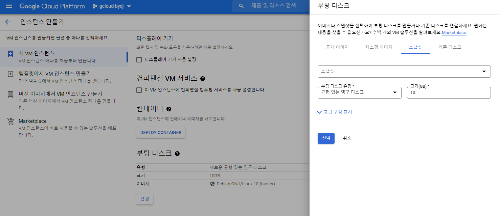Click the 머신 이미지에서 VM 인스턴스 icon
The height and width of the screenshot is (216, 499).
pyautogui.click(x=10, y=94)
